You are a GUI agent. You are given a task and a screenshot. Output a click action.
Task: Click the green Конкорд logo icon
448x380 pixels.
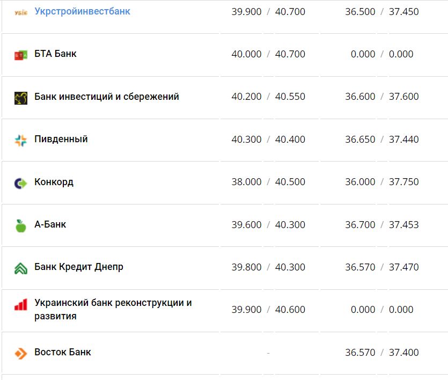coord(20,181)
